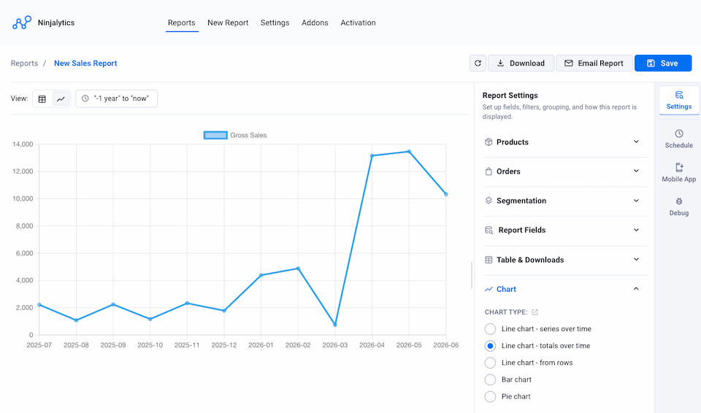Select the Pie chart option
The height and width of the screenshot is (413, 701).
pyautogui.click(x=490, y=396)
